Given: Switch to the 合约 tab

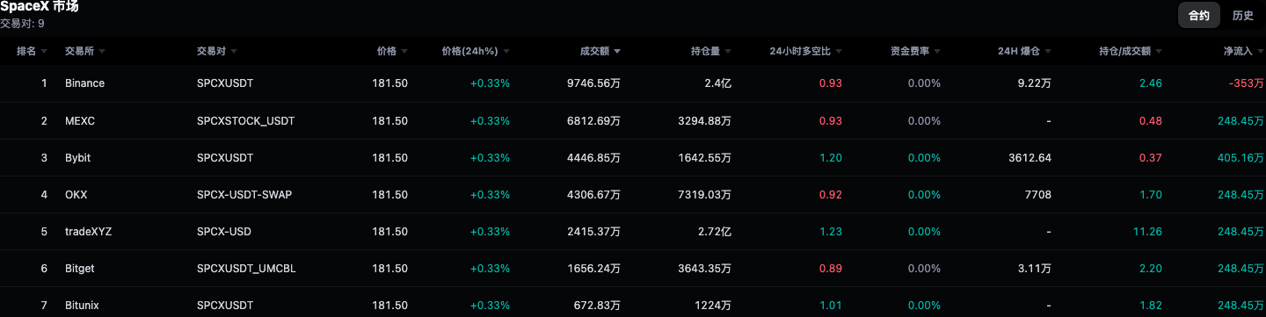Looking at the screenshot, I should point(1199,15).
